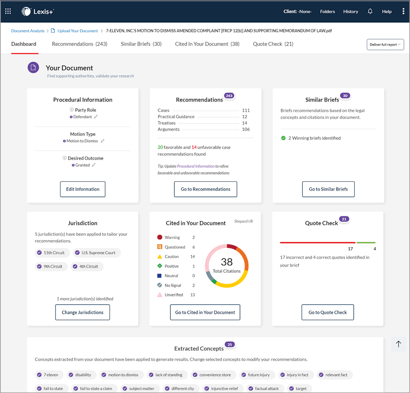The width and height of the screenshot is (410, 393).
Task: Toggle the 9th Circuit jurisdiction chip
Action: click(x=51, y=266)
